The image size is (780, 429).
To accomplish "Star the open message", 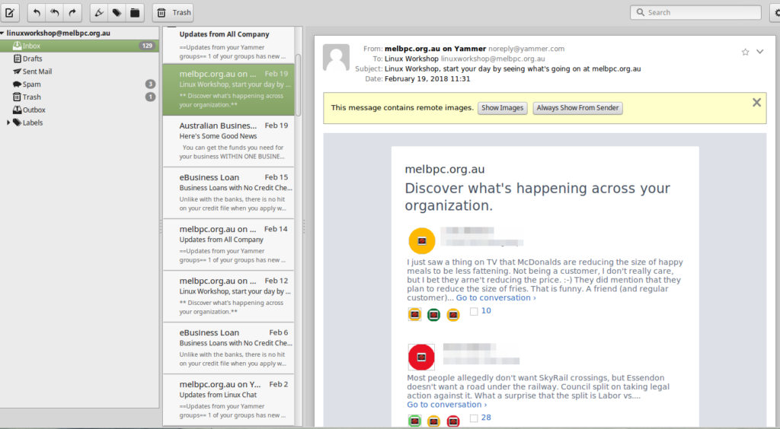I will tap(745, 52).
